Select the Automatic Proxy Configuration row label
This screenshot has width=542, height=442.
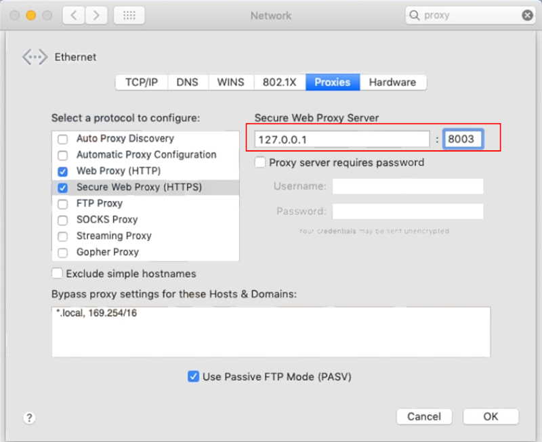[x=146, y=155]
